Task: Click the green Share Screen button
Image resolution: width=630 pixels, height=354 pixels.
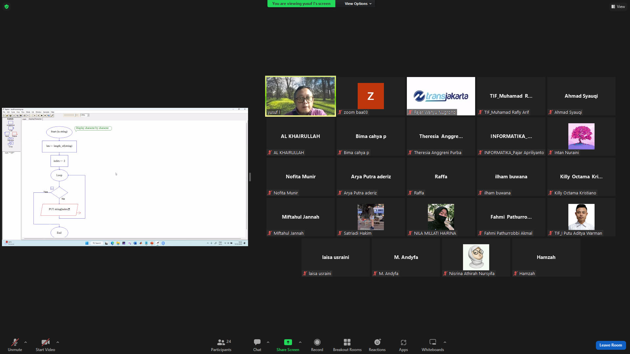Action: click(x=288, y=345)
